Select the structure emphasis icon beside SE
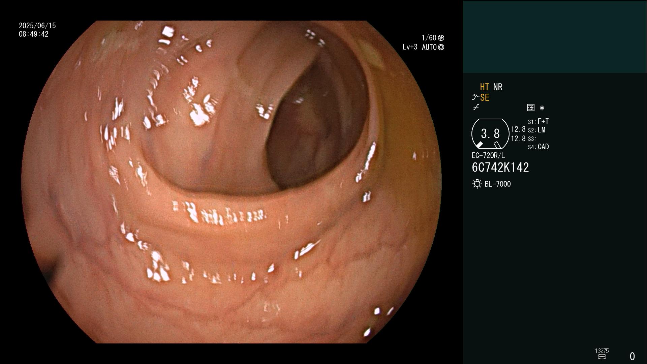This screenshot has width=647, height=364. [x=475, y=97]
